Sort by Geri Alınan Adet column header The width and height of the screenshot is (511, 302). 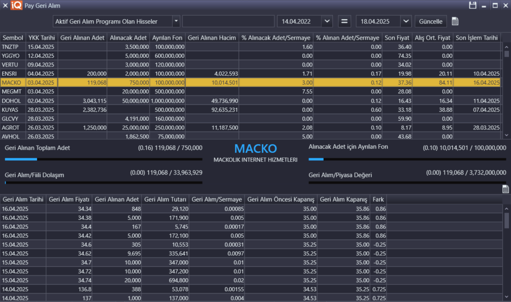pos(82,38)
